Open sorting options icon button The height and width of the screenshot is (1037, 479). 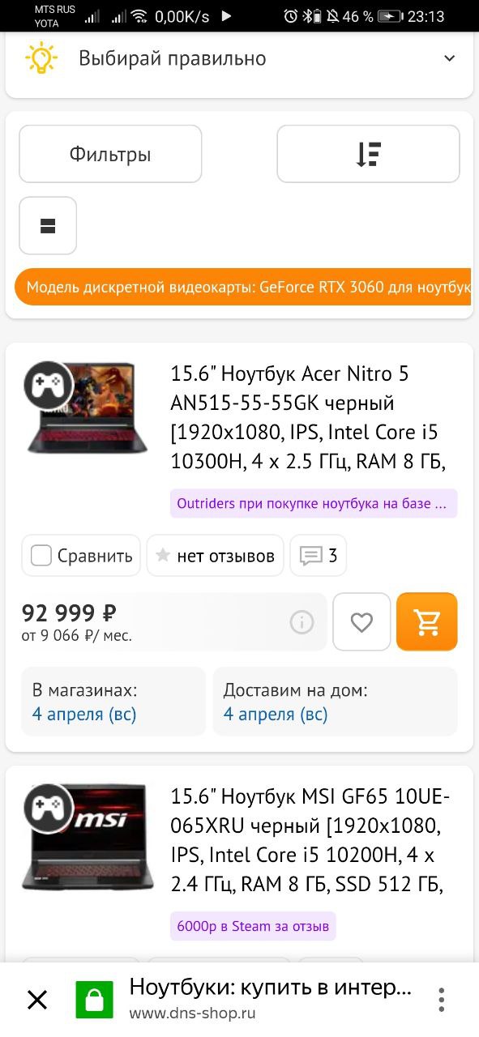click(368, 154)
